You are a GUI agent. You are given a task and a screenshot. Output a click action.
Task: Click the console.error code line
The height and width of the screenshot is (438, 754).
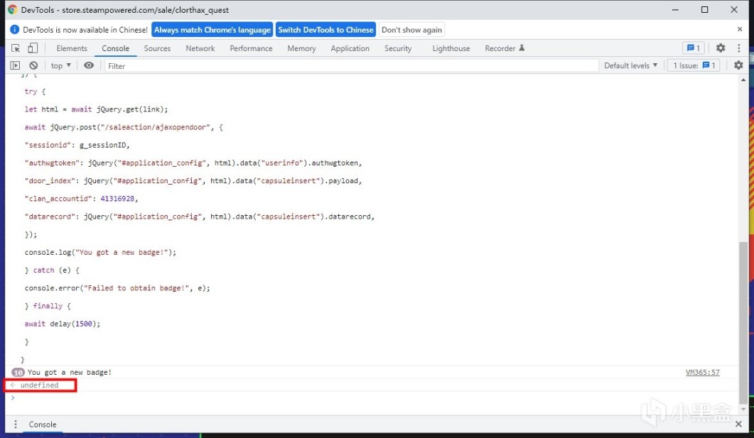coord(117,288)
